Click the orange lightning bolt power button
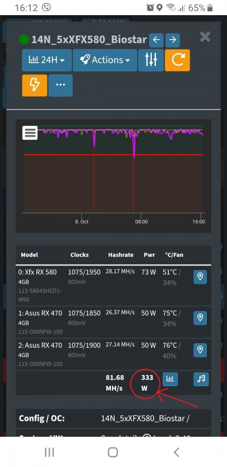This screenshot has width=227, height=467. pyautogui.click(x=34, y=85)
